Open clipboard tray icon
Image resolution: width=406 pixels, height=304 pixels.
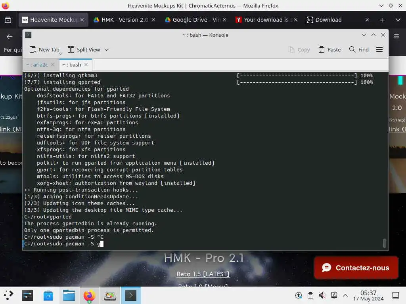(x=310, y=295)
